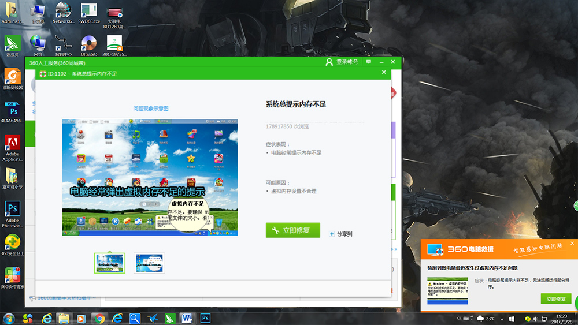Image resolution: width=578 pixels, height=325 pixels.
Task: Click the taskbar clock showing 19:23
Action: pos(561,319)
